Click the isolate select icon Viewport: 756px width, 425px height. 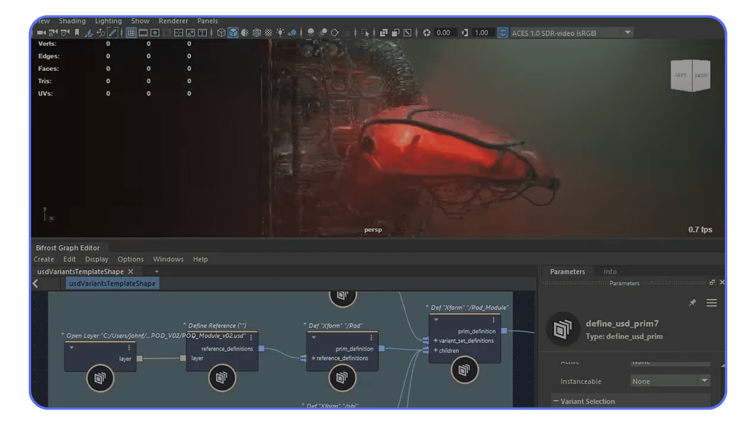tap(365, 33)
